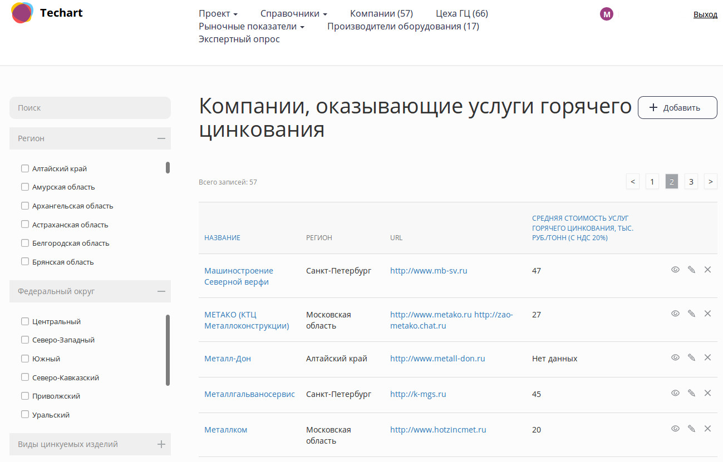Delete the Металл-Дон entry
Screen dimensions: 723x462
point(707,357)
